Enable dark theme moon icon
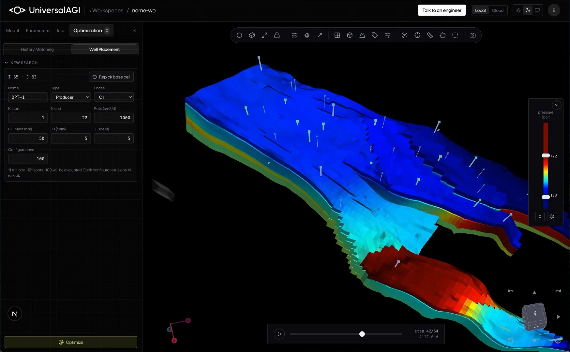570x352 pixels. (528, 10)
